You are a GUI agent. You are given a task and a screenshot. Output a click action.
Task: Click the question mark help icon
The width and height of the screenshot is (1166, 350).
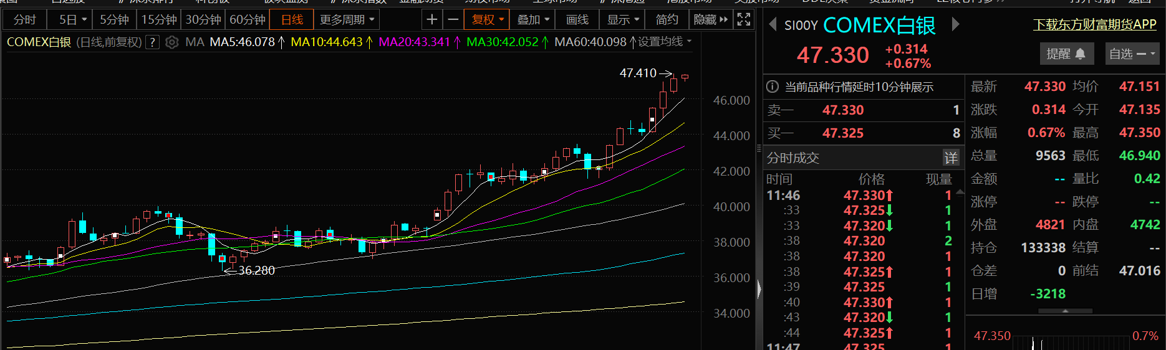(153, 42)
